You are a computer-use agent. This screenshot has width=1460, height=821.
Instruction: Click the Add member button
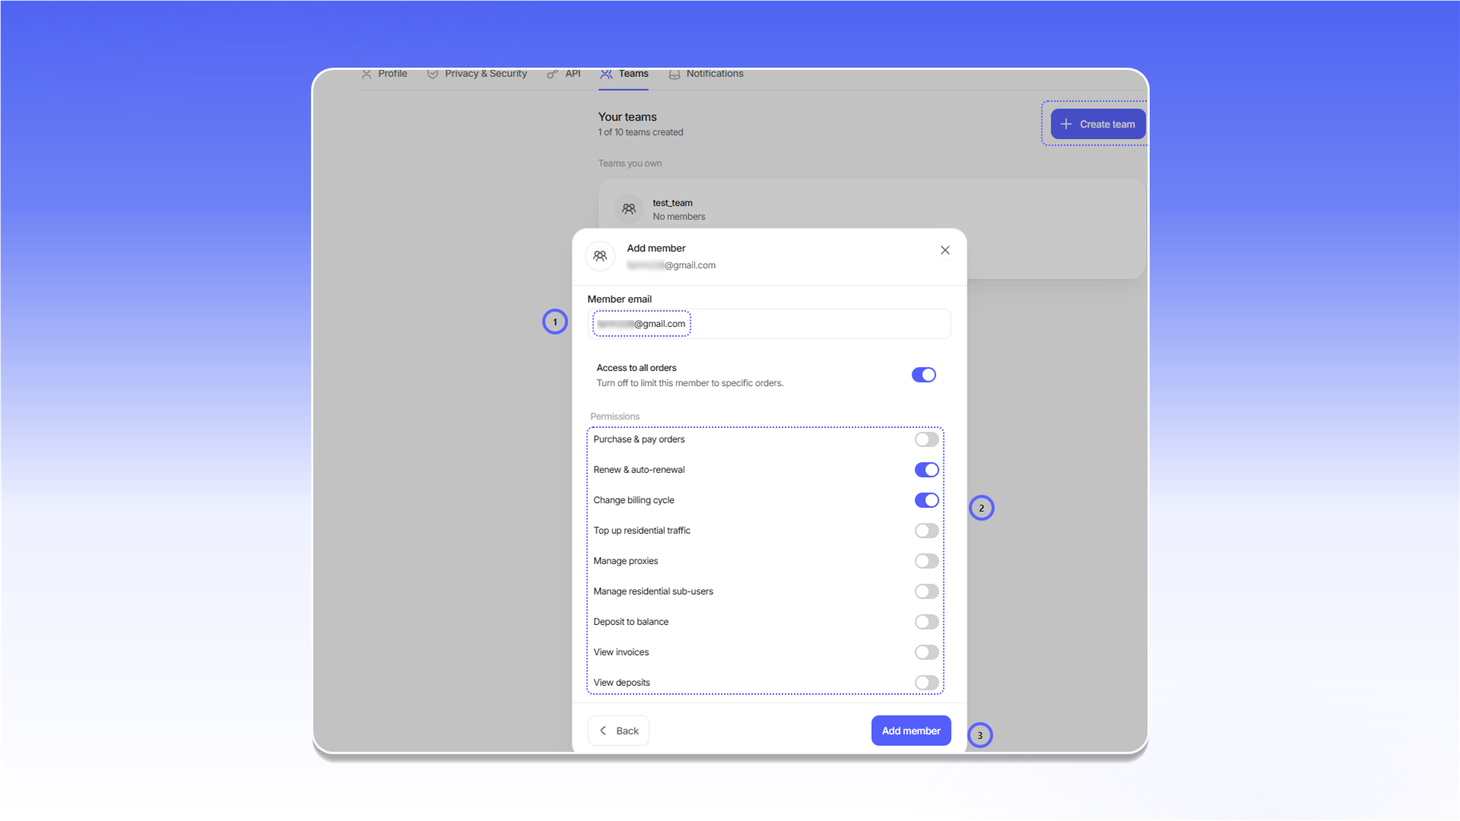pyautogui.click(x=911, y=731)
